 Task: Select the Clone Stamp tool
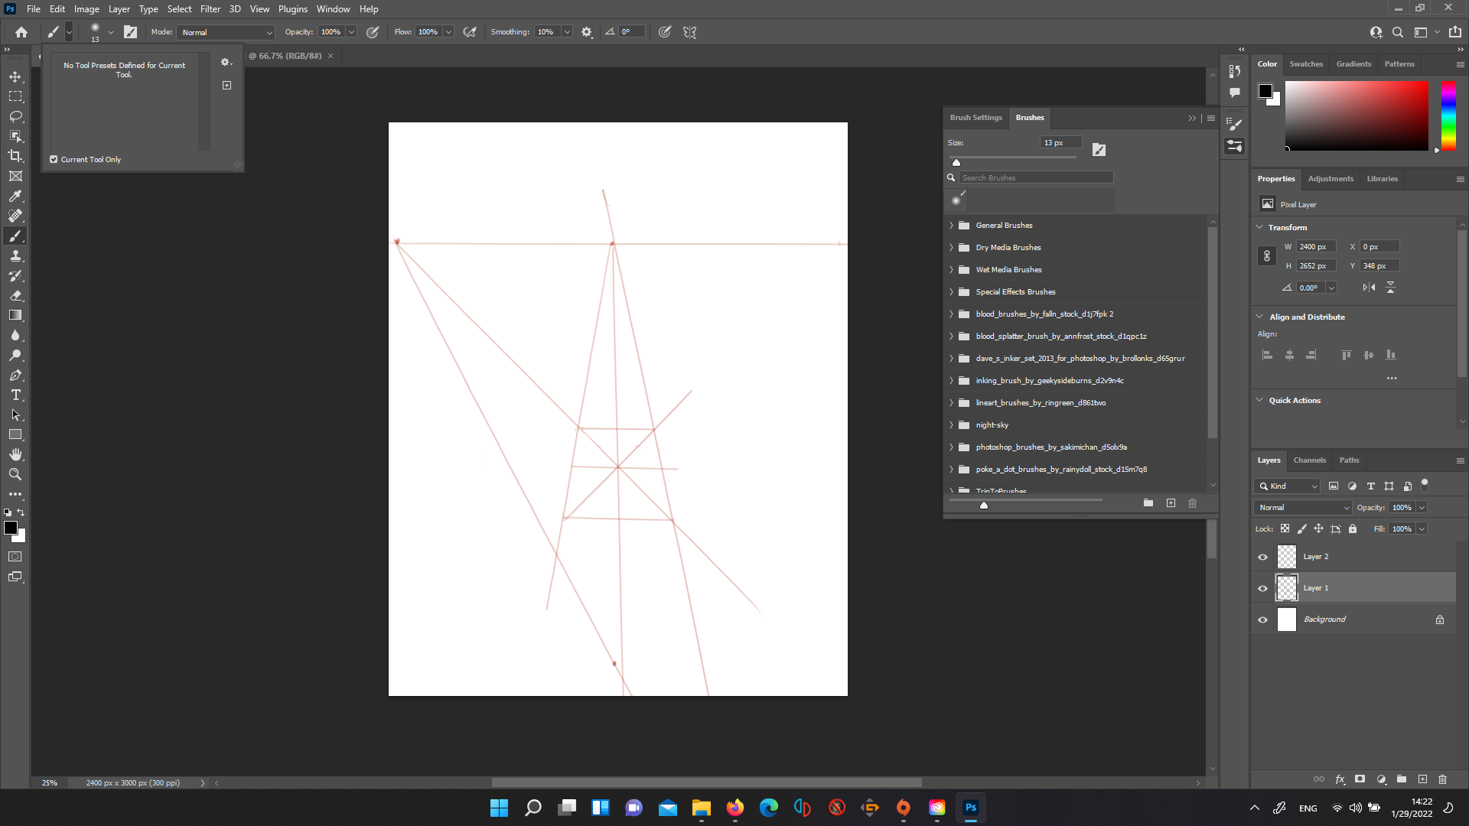pyautogui.click(x=15, y=255)
